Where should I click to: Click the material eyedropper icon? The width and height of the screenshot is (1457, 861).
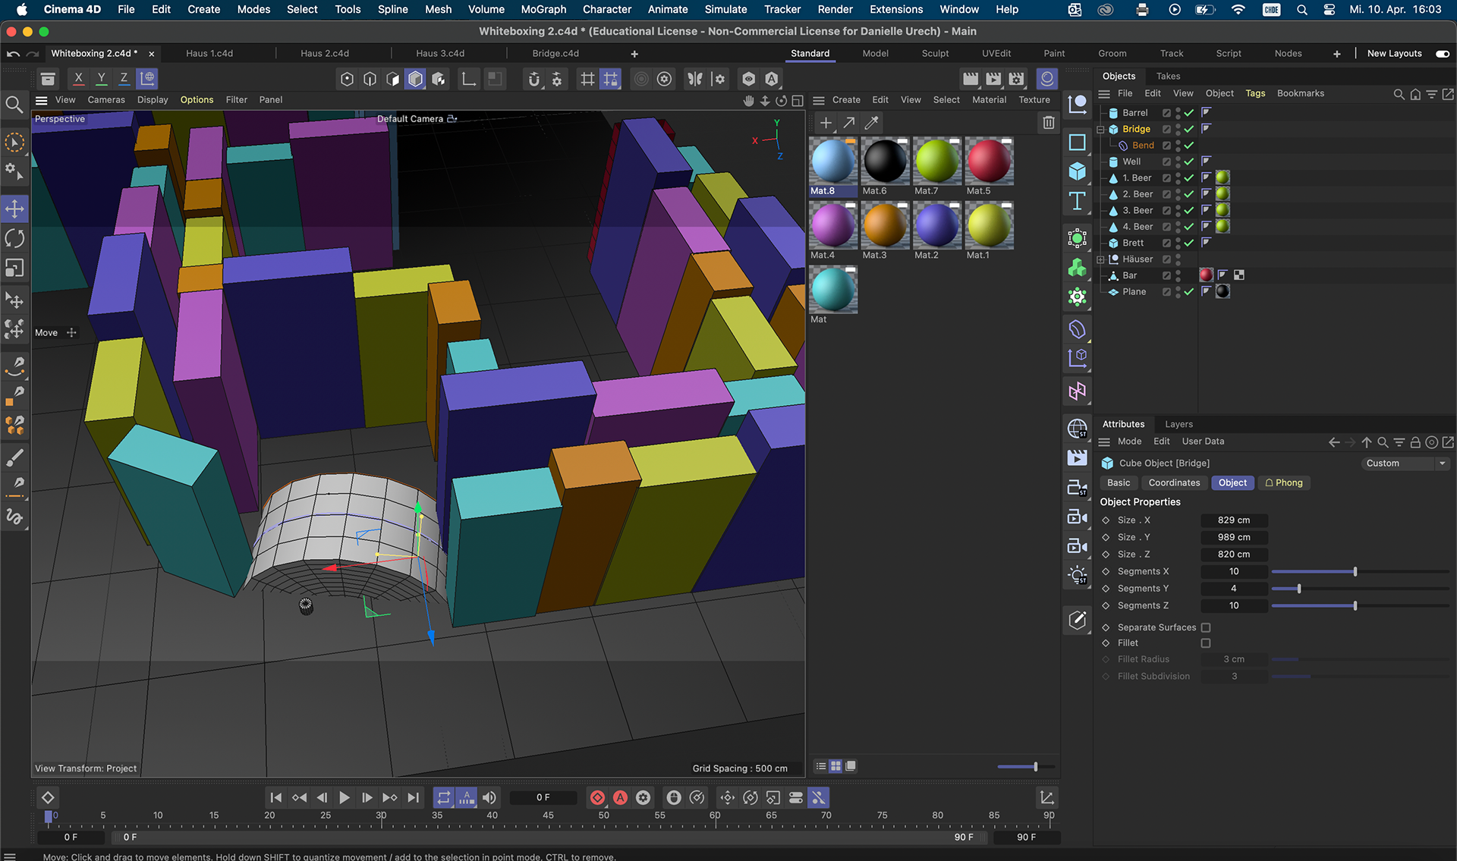click(871, 122)
